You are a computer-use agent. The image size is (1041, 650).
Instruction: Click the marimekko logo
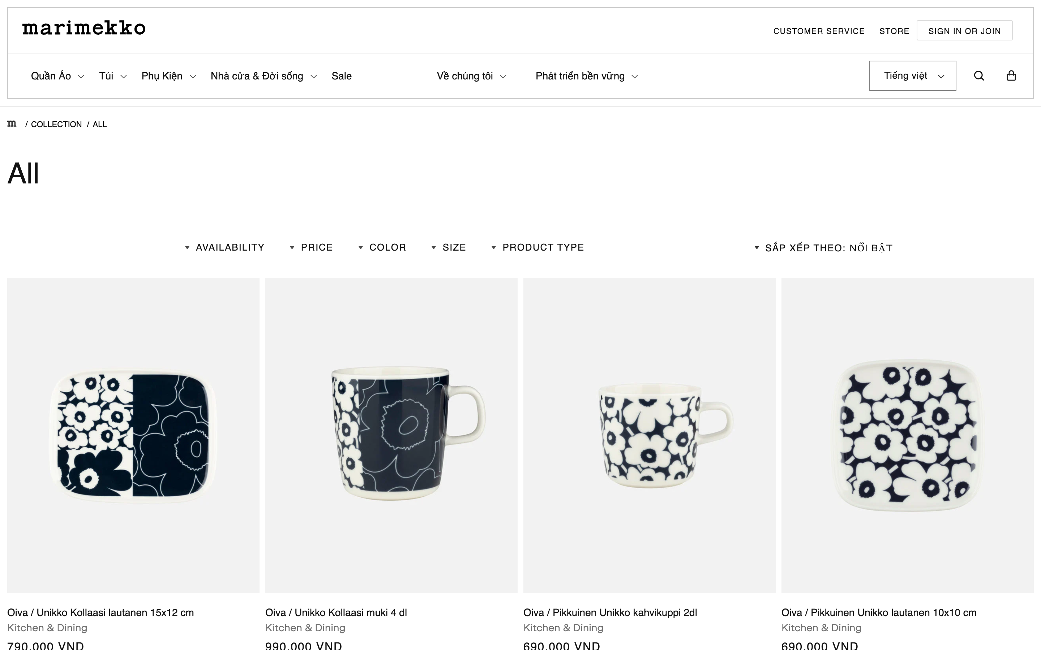click(x=83, y=29)
